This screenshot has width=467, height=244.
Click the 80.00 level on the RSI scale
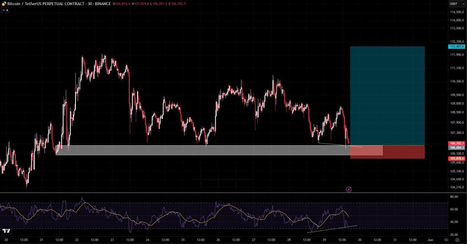pos(454,197)
